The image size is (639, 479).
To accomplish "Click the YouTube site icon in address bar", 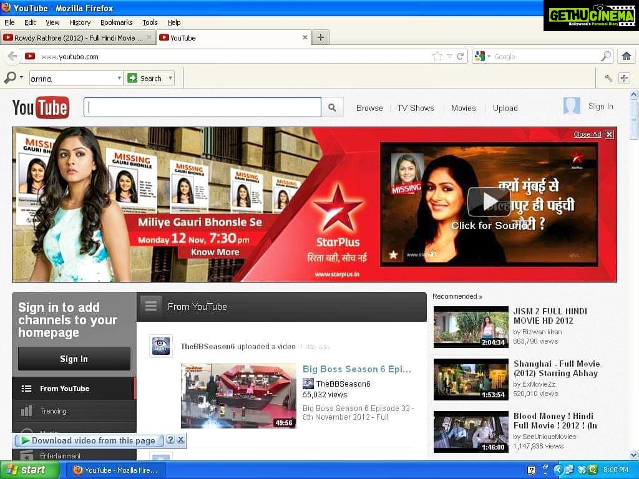I will tap(30, 56).
